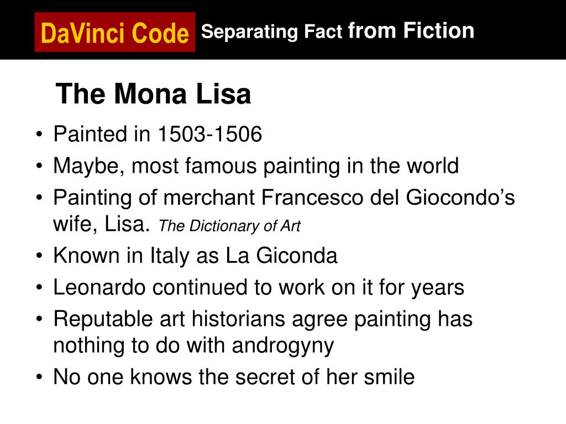Click 'nothing to do with' text line

[x=139, y=346]
